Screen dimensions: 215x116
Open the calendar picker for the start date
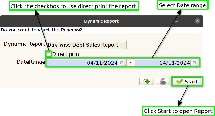coord(122,63)
